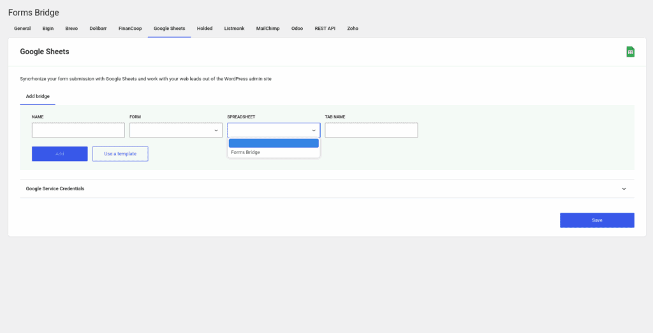The image size is (653, 333).
Task: Go to the Odoo tab
Action: (x=297, y=29)
